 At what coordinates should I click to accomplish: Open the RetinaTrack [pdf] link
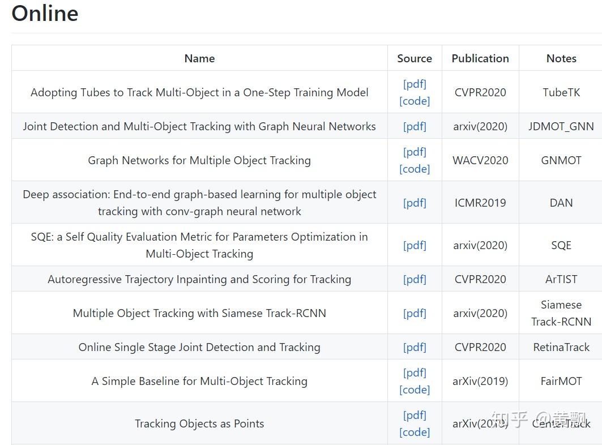pos(415,347)
